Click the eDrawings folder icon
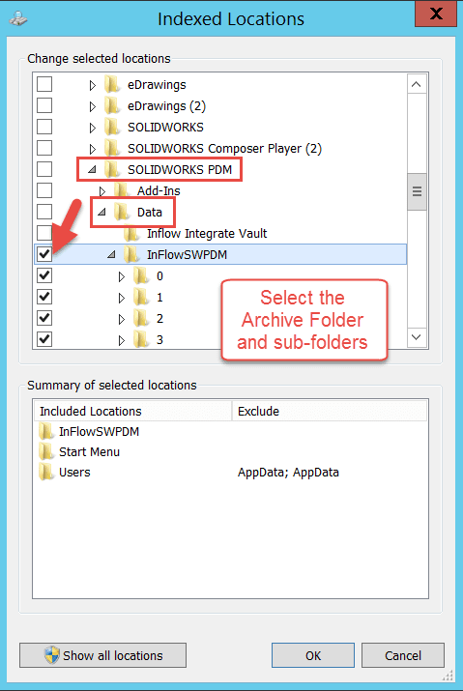The height and width of the screenshot is (691, 463). tap(112, 84)
